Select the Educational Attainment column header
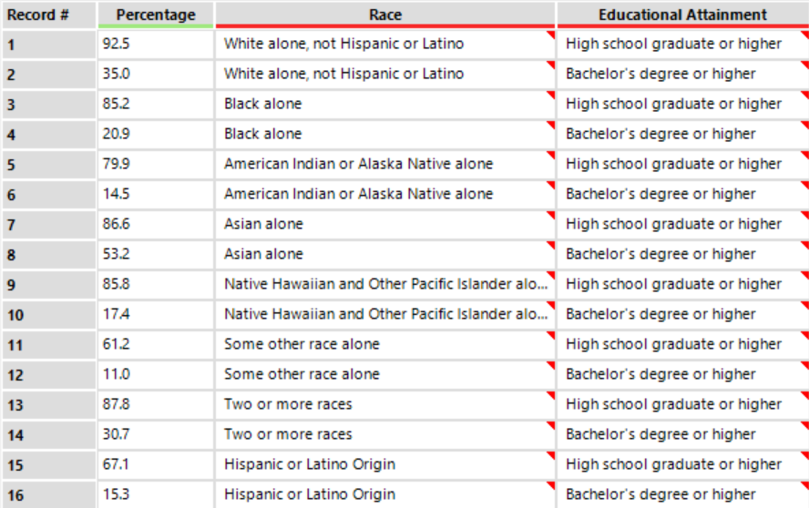The image size is (809, 508). click(682, 15)
